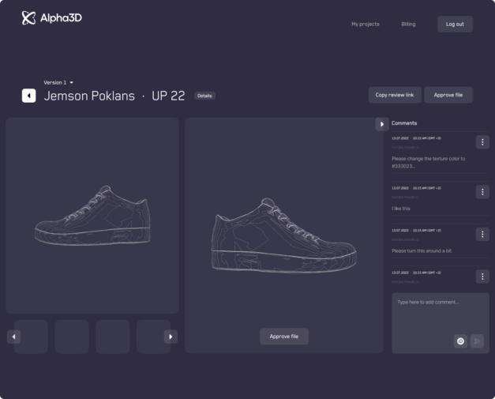This screenshot has height=399, width=495.
Task: Select the second thumbnail in the strip
Action: [x=72, y=337]
